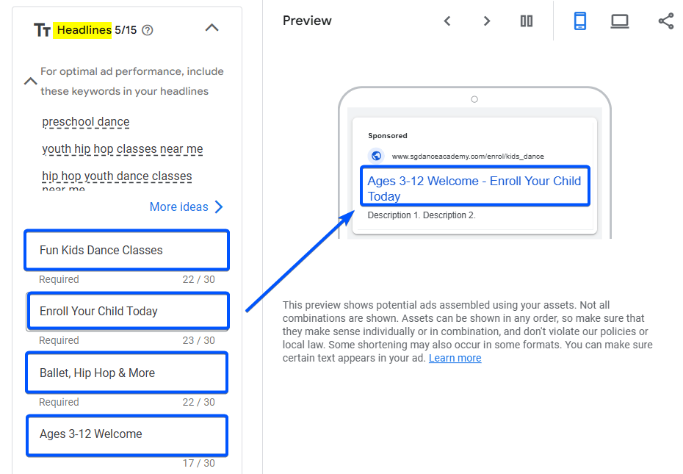Switch to mobile preview

[580, 21]
